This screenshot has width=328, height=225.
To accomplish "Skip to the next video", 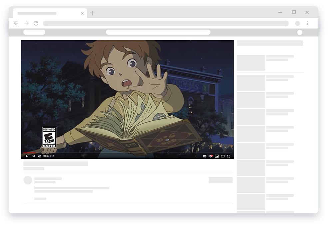I will point(34,156).
